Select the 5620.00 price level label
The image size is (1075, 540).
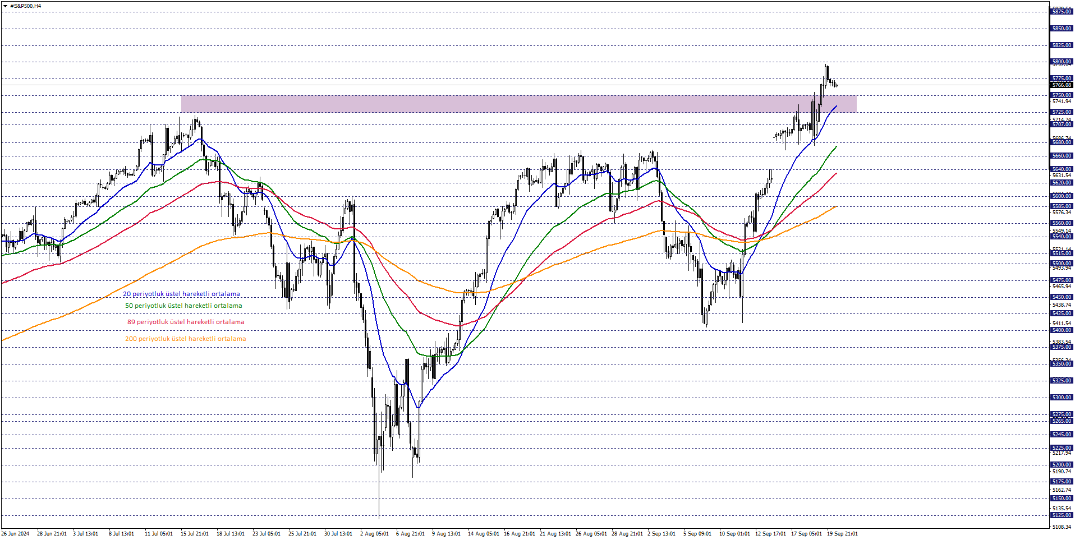[1062, 183]
